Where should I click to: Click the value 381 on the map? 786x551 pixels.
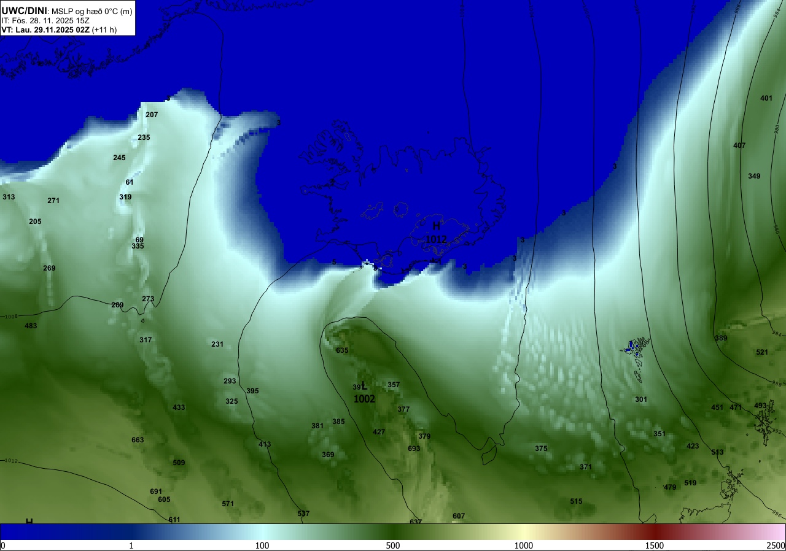point(317,426)
